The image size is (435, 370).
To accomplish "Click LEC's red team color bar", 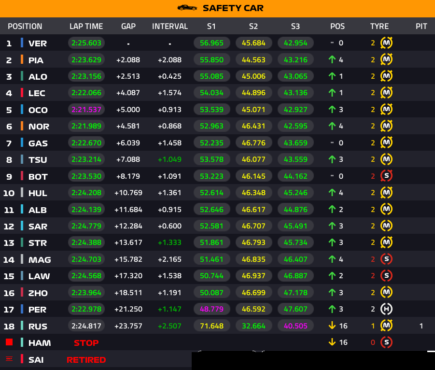I will pos(22,92).
